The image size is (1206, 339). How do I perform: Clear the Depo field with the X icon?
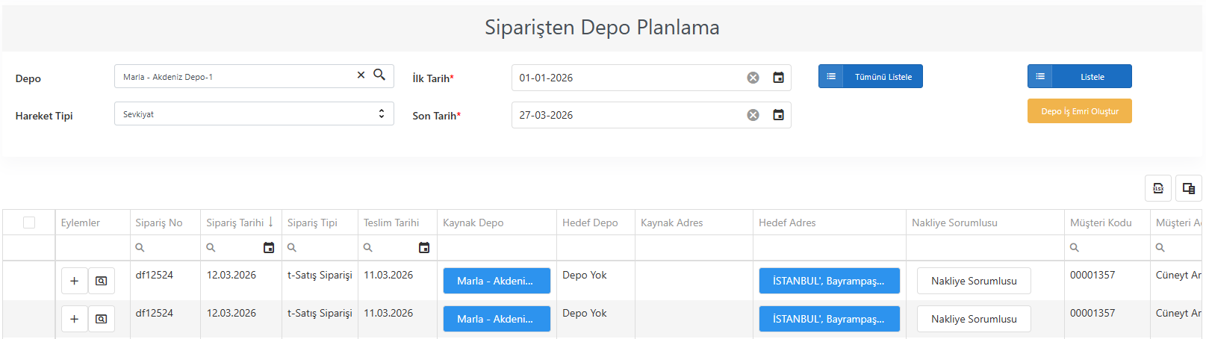pyautogui.click(x=361, y=75)
